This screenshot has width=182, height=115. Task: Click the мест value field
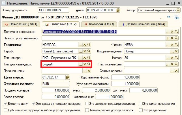pyautogui.click(x=96, y=90)
